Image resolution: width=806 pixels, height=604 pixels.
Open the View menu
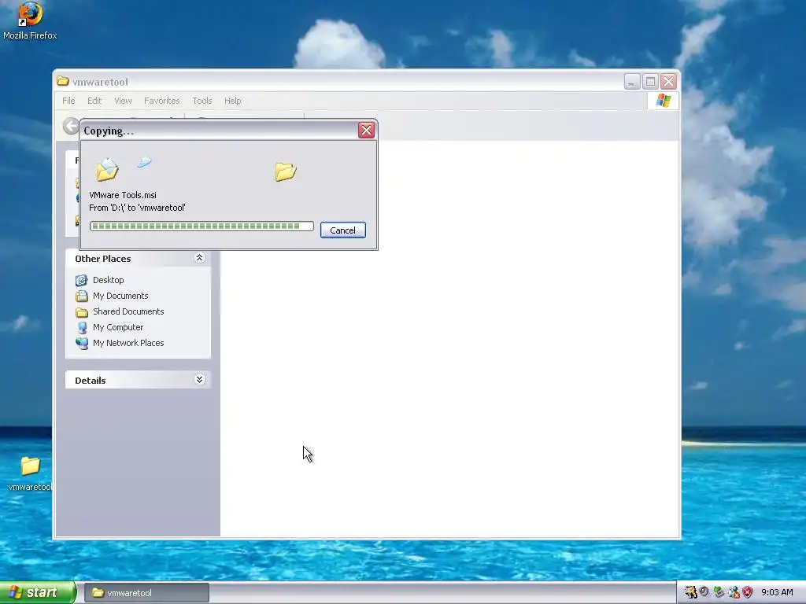click(x=123, y=101)
